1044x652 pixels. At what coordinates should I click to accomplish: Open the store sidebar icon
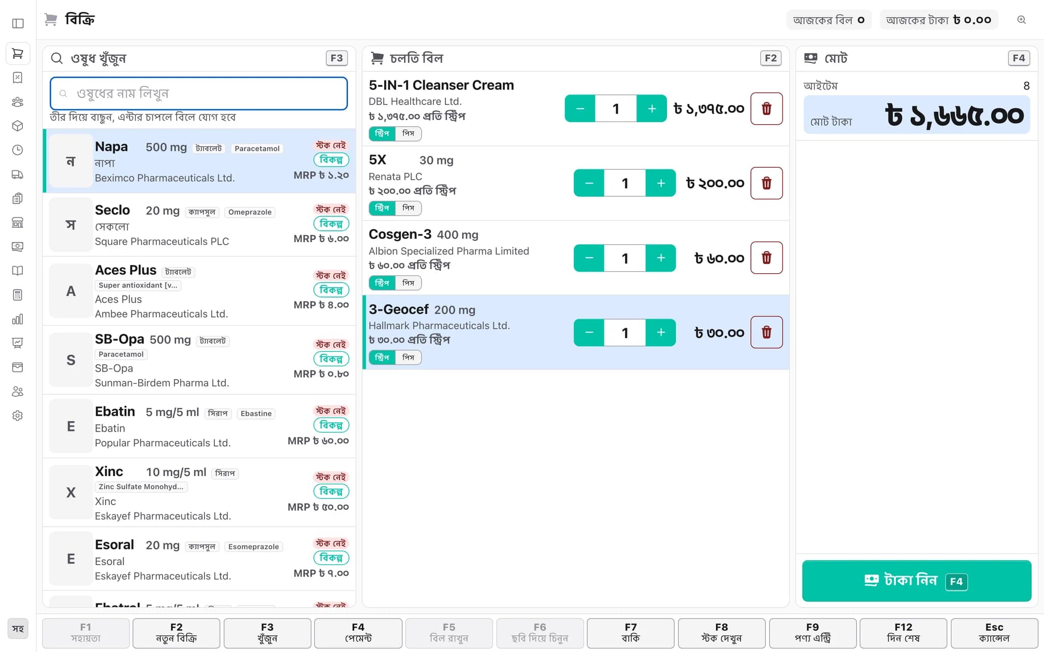point(18,223)
